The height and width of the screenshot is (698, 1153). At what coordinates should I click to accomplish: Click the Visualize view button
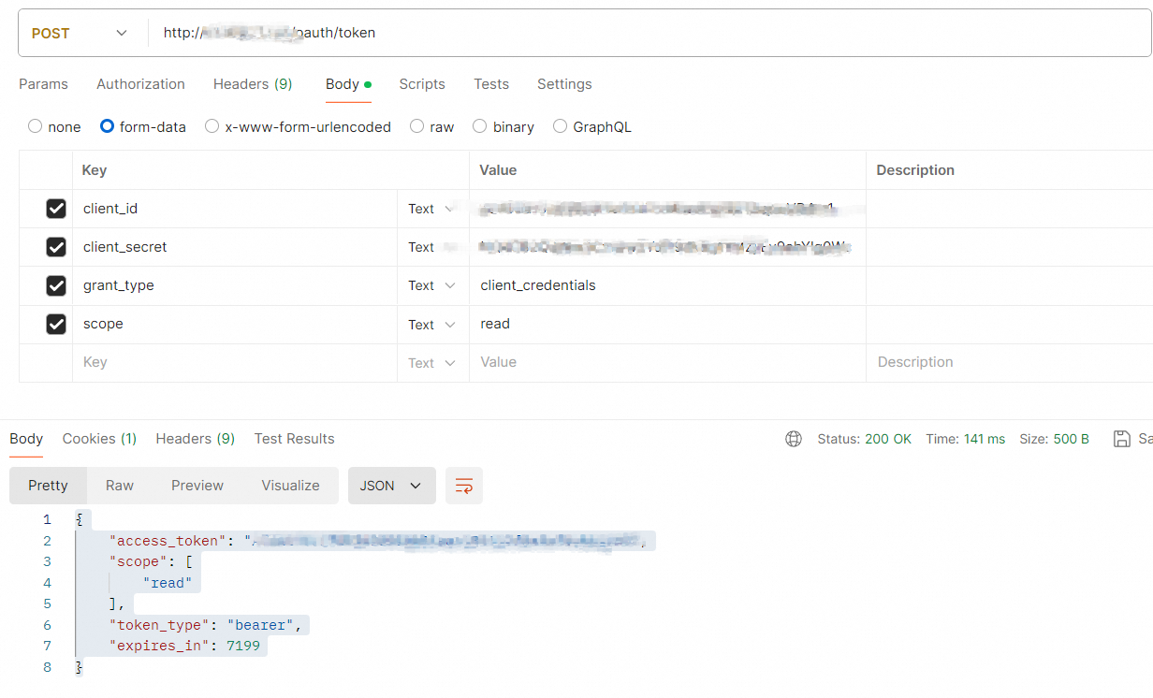click(x=290, y=486)
